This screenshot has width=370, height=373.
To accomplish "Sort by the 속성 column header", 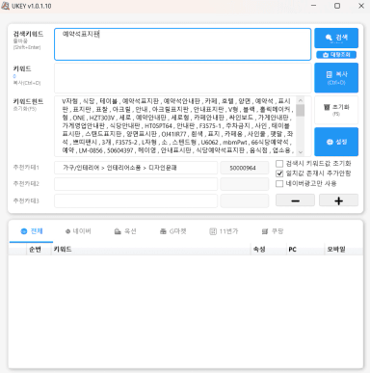I will (x=268, y=250).
